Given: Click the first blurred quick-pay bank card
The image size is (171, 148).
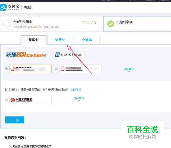Looking at the screenshot, I should (x=31, y=69).
